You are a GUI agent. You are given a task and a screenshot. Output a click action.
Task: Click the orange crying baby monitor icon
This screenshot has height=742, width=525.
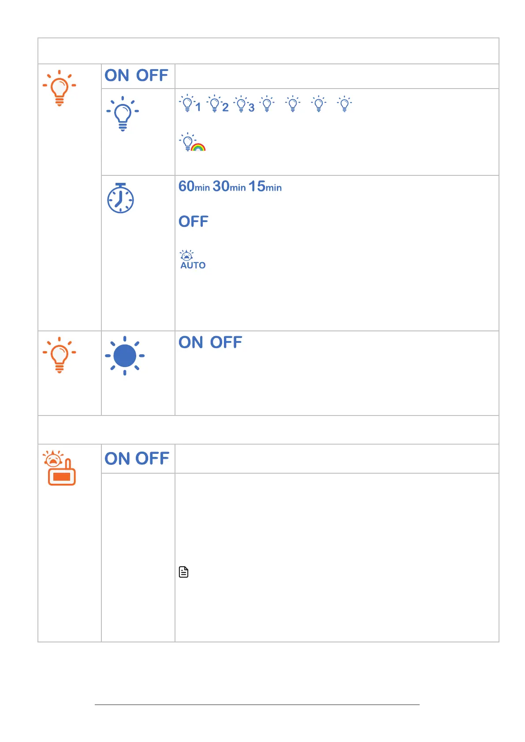tap(59, 467)
